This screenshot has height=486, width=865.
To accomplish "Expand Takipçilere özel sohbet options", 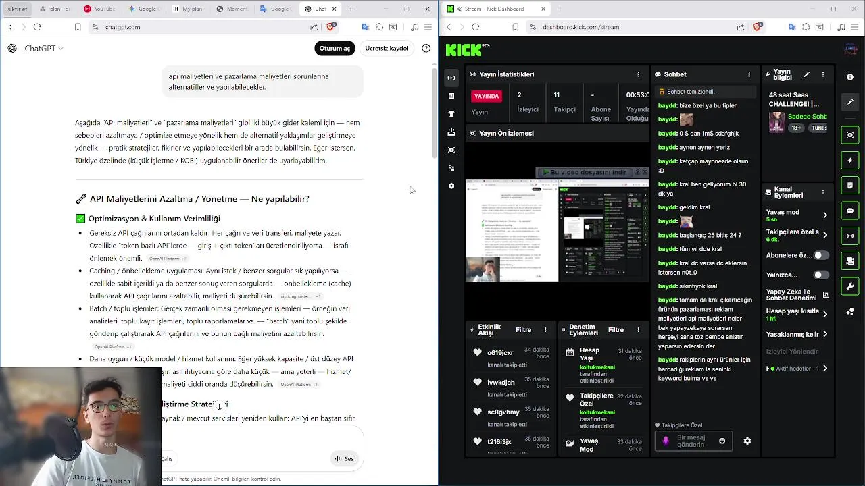I will point(825,235).
